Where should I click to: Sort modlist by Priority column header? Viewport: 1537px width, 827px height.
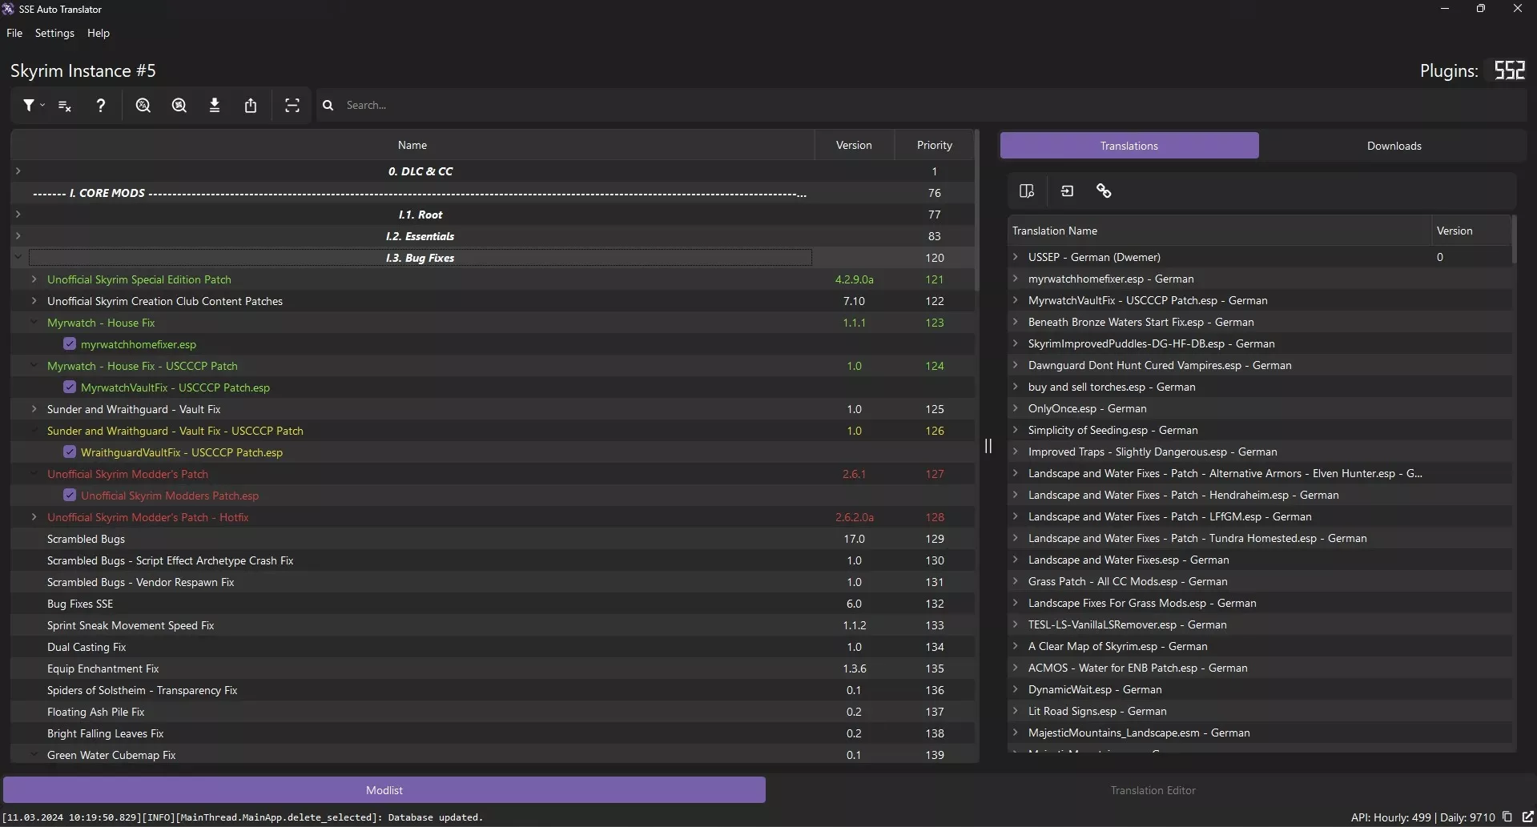coord(935,145)
